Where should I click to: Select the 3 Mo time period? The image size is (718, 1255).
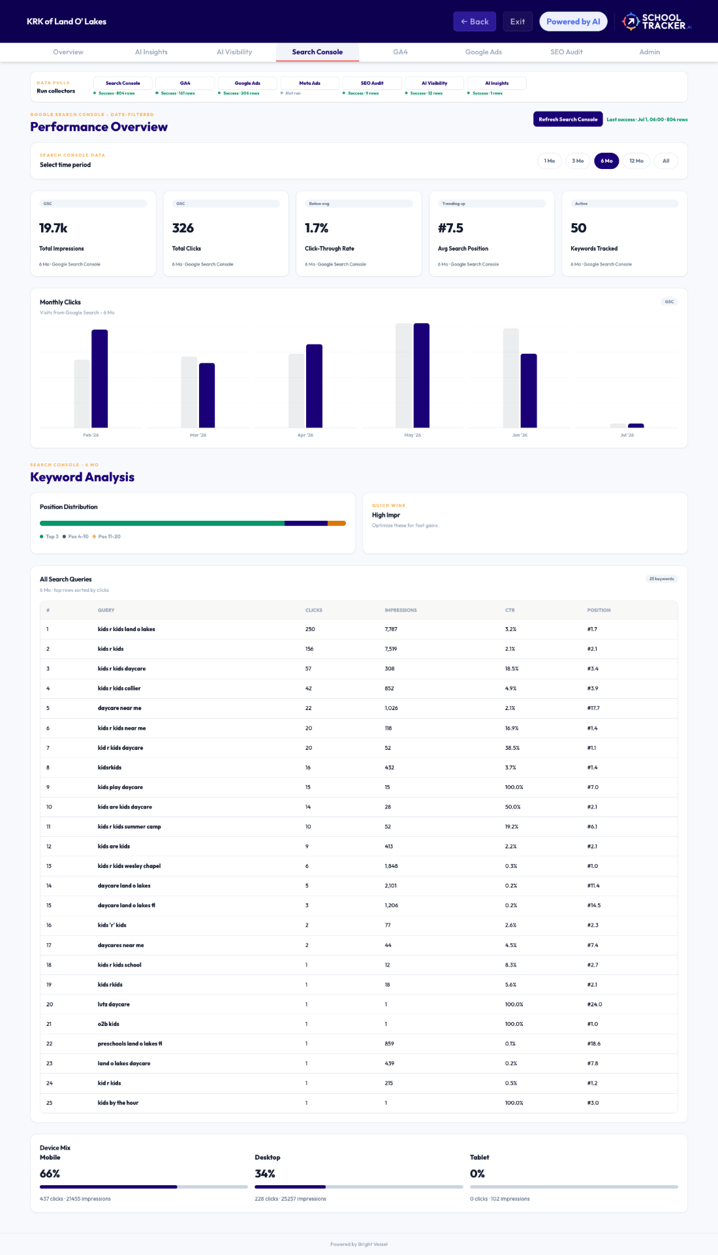pyautogui.click(x=578, y=161)
